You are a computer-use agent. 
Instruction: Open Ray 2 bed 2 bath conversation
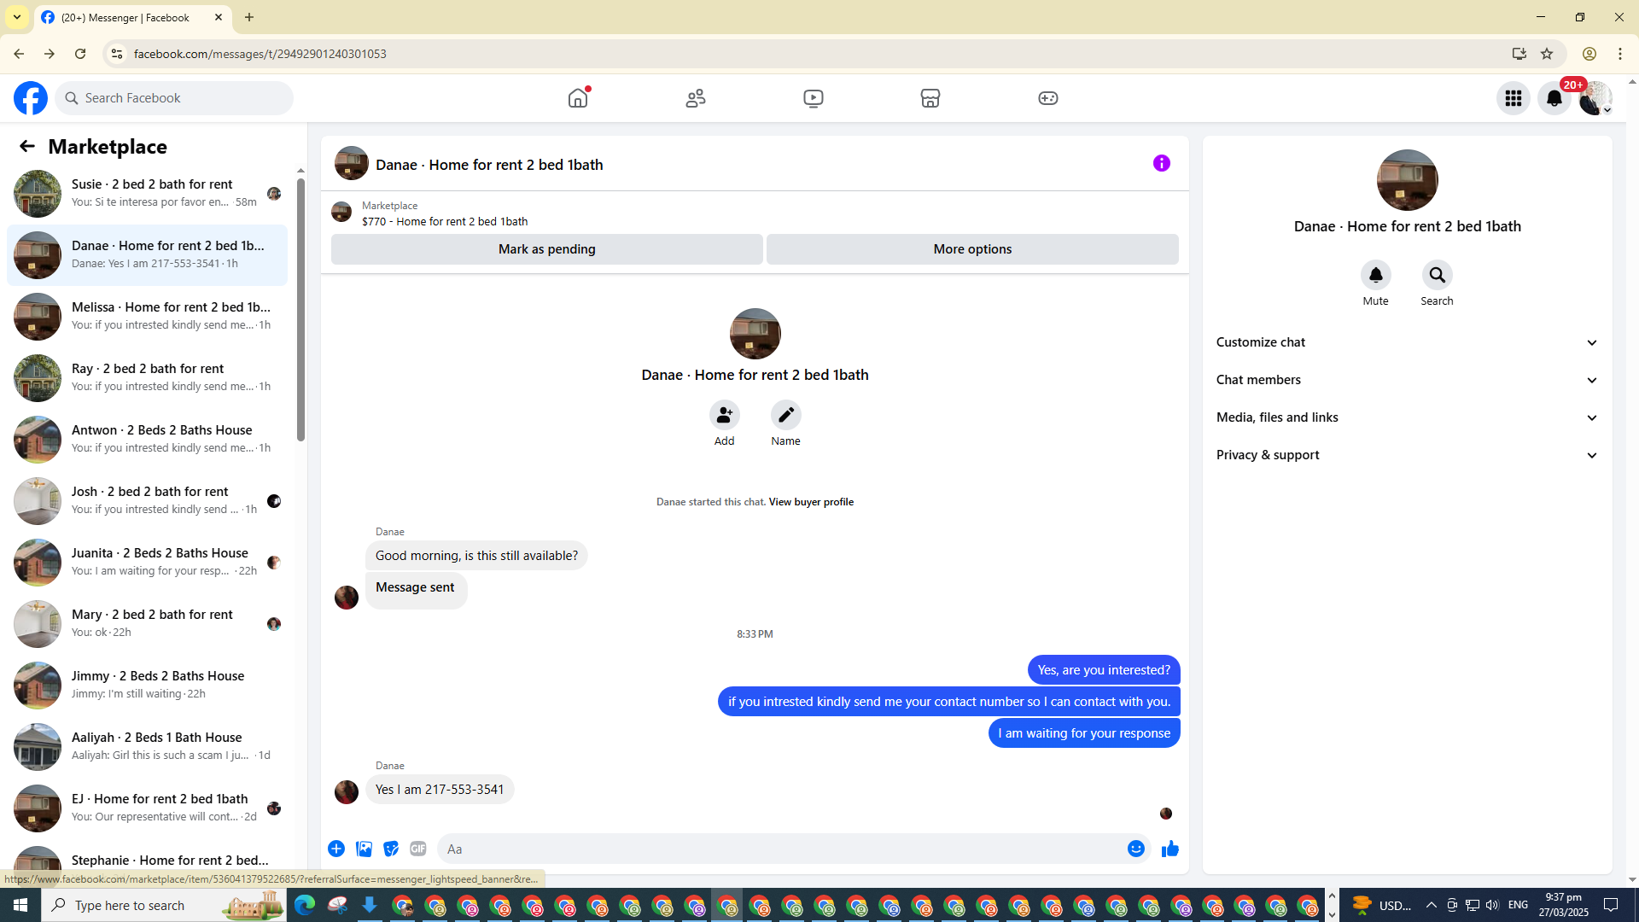pos(147,378)
